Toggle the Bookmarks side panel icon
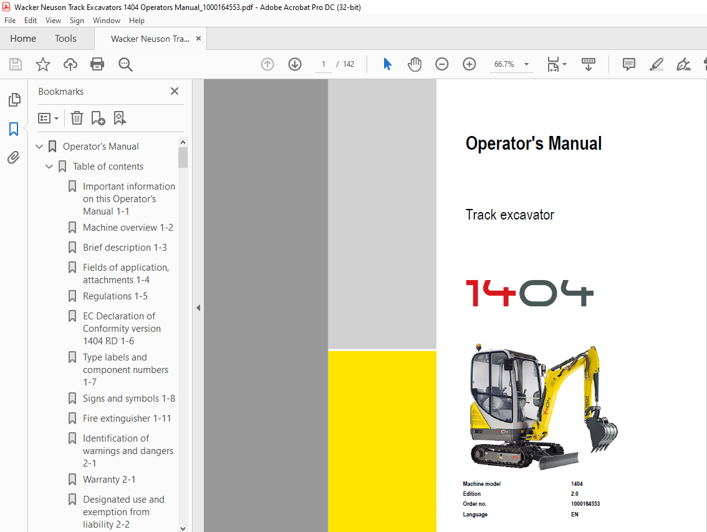This screenshot has width=707, height=532. pos(14,129)
